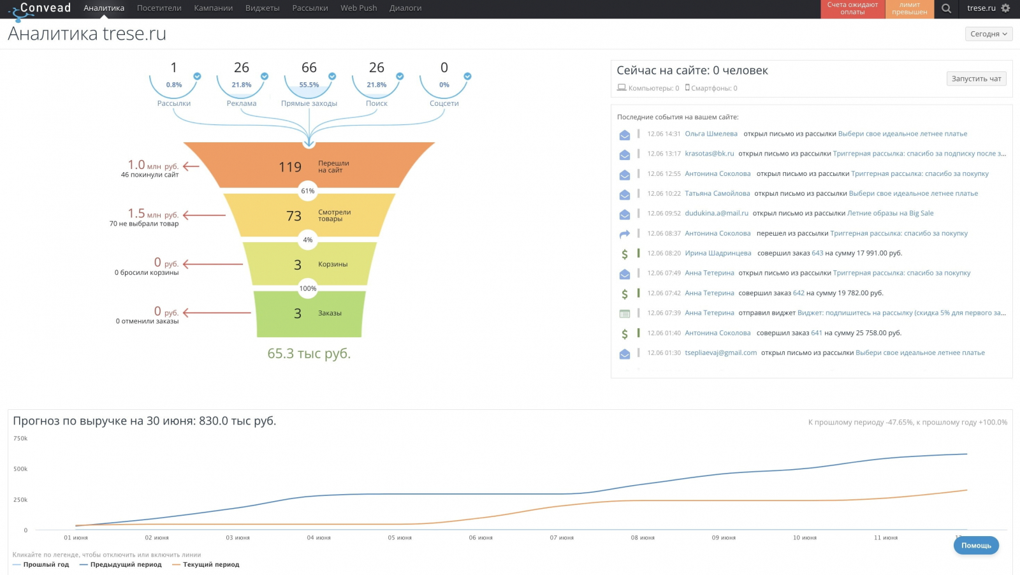The width and height of the screenshot is (1020, 575).
Task: Click the Аналитика trese.ru page heading
Action: click(x=87, y=34)
